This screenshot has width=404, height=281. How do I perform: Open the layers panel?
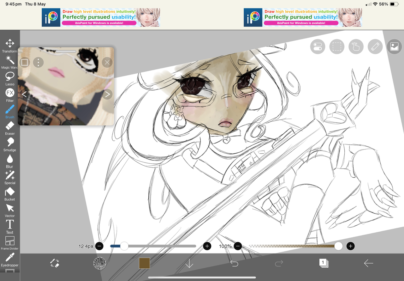click(324, 263)
